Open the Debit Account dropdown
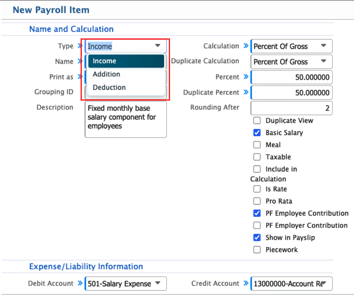Image resolution: width=354 pixels, height=295 pixels. tap(125, 283)
